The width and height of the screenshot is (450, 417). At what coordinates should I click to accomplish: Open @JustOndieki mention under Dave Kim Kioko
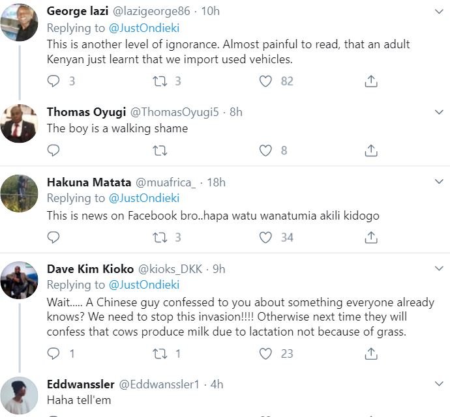(x=144, y=285)
